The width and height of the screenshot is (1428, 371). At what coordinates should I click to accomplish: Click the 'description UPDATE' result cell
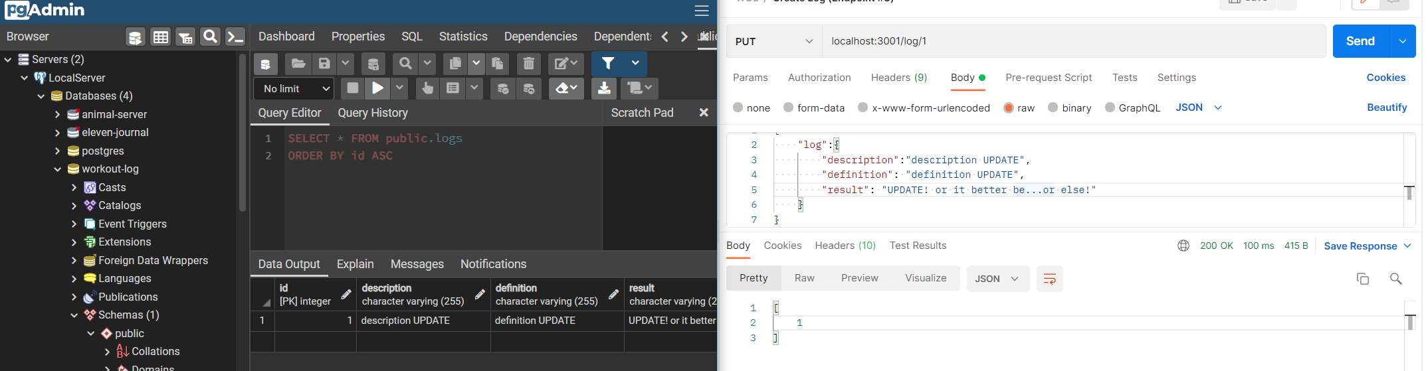point(423,321)
